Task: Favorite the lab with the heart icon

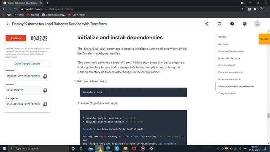Action: pos(219,24)
